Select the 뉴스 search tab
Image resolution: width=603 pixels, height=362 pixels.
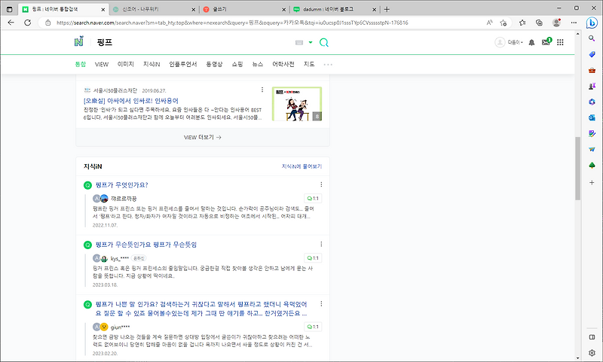coord(258,64)
